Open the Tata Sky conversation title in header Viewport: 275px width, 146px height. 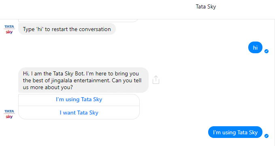pyautogui.click(x=206, y=6)
